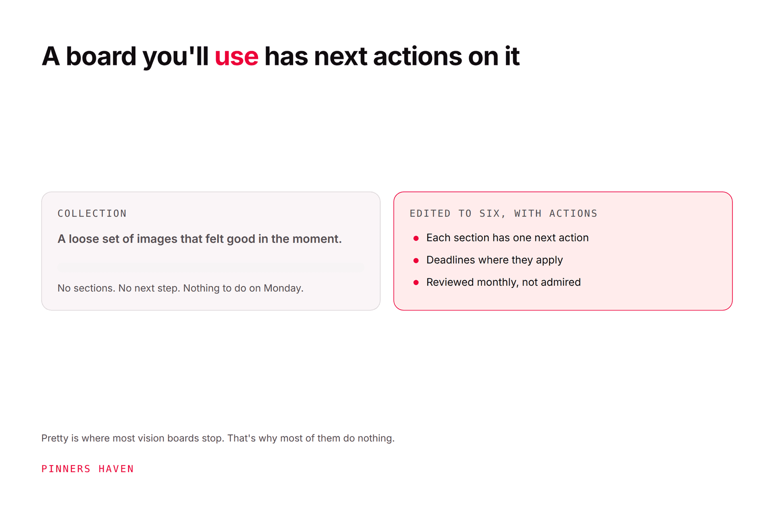Click 'has next actions on it' in the headline

tap(392, 56)
